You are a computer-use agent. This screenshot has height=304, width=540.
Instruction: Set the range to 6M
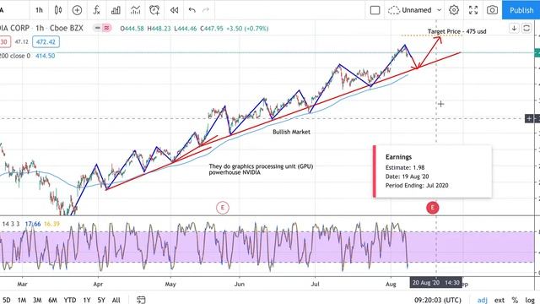pos(52,301)
